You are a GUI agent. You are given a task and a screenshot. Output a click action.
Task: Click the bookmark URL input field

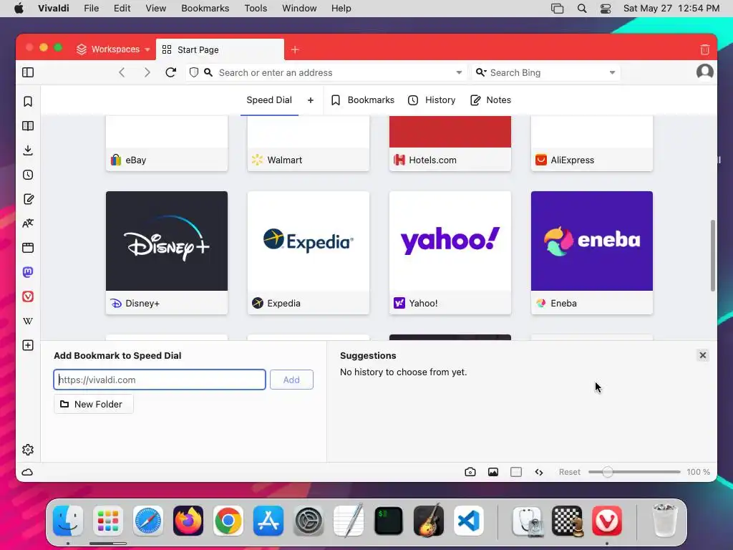pos(160,380)
